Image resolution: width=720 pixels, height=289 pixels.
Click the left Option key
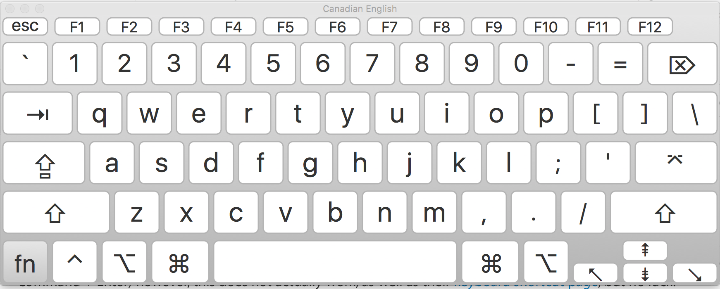click(x=124, y=262)
